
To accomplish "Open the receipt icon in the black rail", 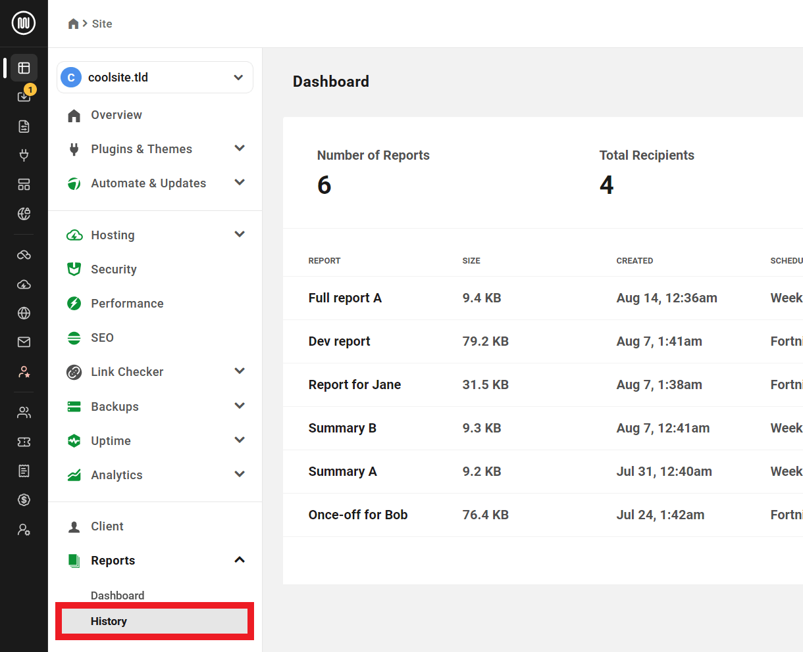I will 24,471.
